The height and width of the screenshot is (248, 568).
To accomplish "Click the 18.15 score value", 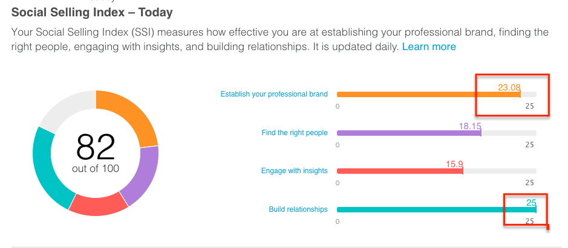I will pos(470,126).
